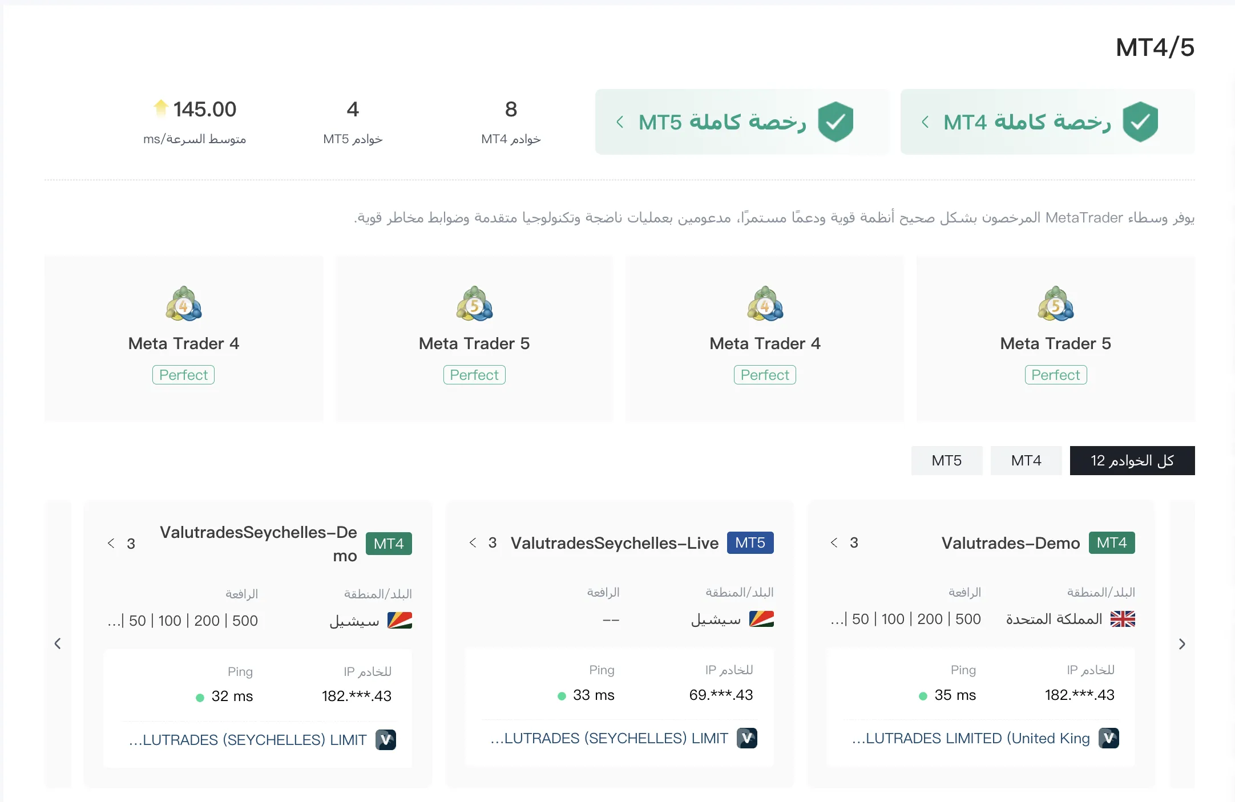Image resolution: width=1235 pixels, height=802 pixels.
Task: Go to previous server cards with left arrow
Action: [x=58, y=644]
